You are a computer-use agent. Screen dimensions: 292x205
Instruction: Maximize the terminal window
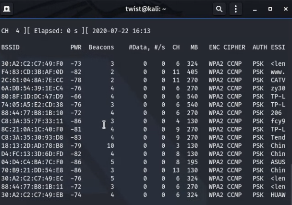tap(270, 9)
